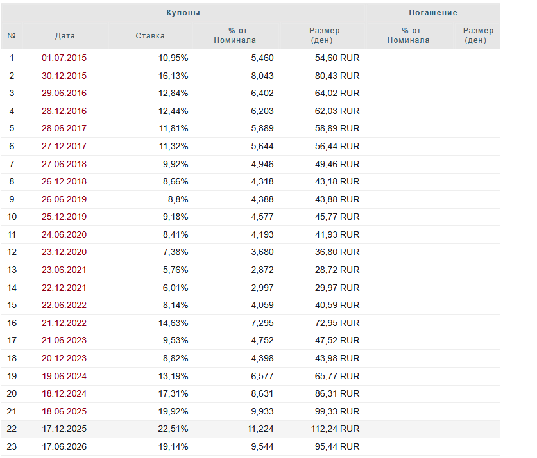The width and height of the screenshot is (537, 458).
Task: Follow the 19.06.2024 date link
Action: (64, 376)
